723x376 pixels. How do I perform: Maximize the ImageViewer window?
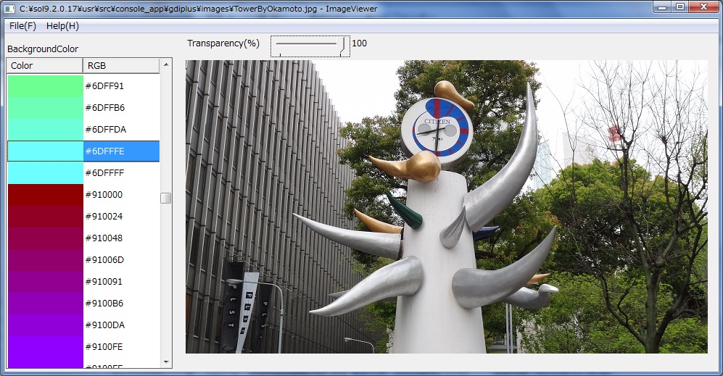click(680, 7)
